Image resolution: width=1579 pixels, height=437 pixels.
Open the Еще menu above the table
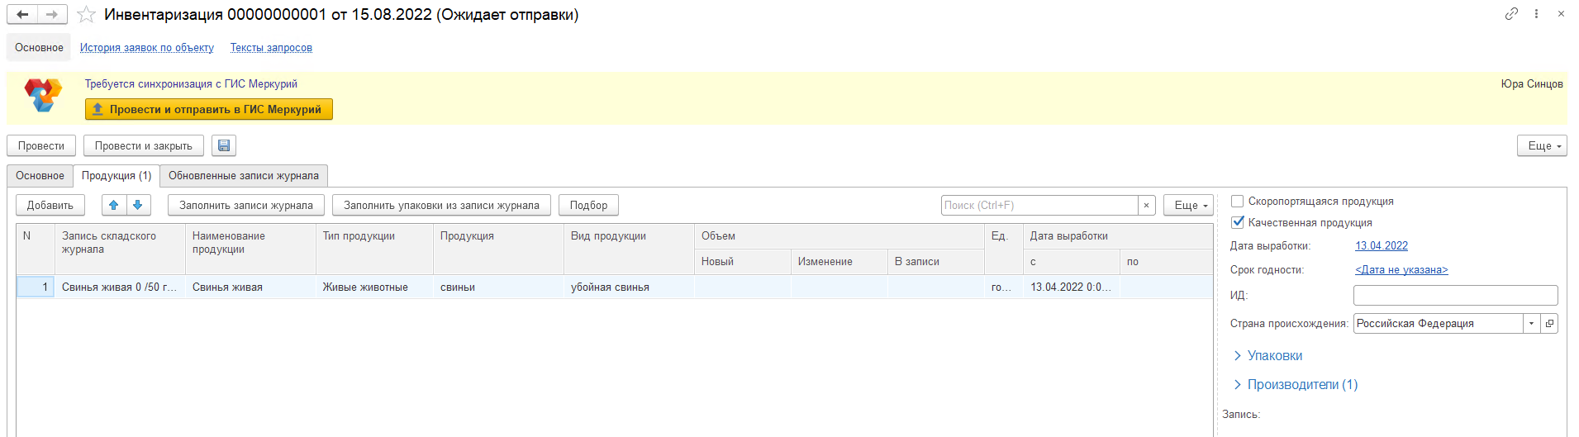(1188, 205)
